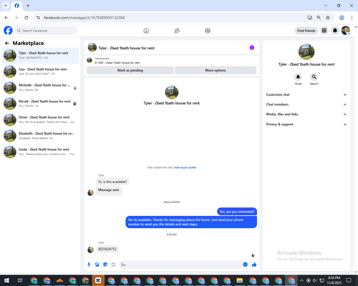Open the notifications bell icon
Screen dimensions: 358x286
[335, 31]
